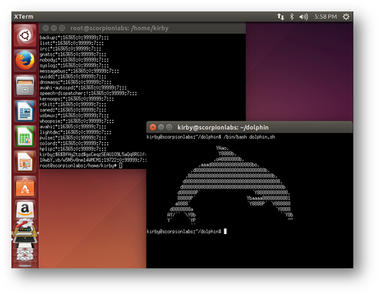The image size is (379, 294).
Task: Click the 'avahi-autoipd' shadow entry line
Action: [x=83, y=88]
